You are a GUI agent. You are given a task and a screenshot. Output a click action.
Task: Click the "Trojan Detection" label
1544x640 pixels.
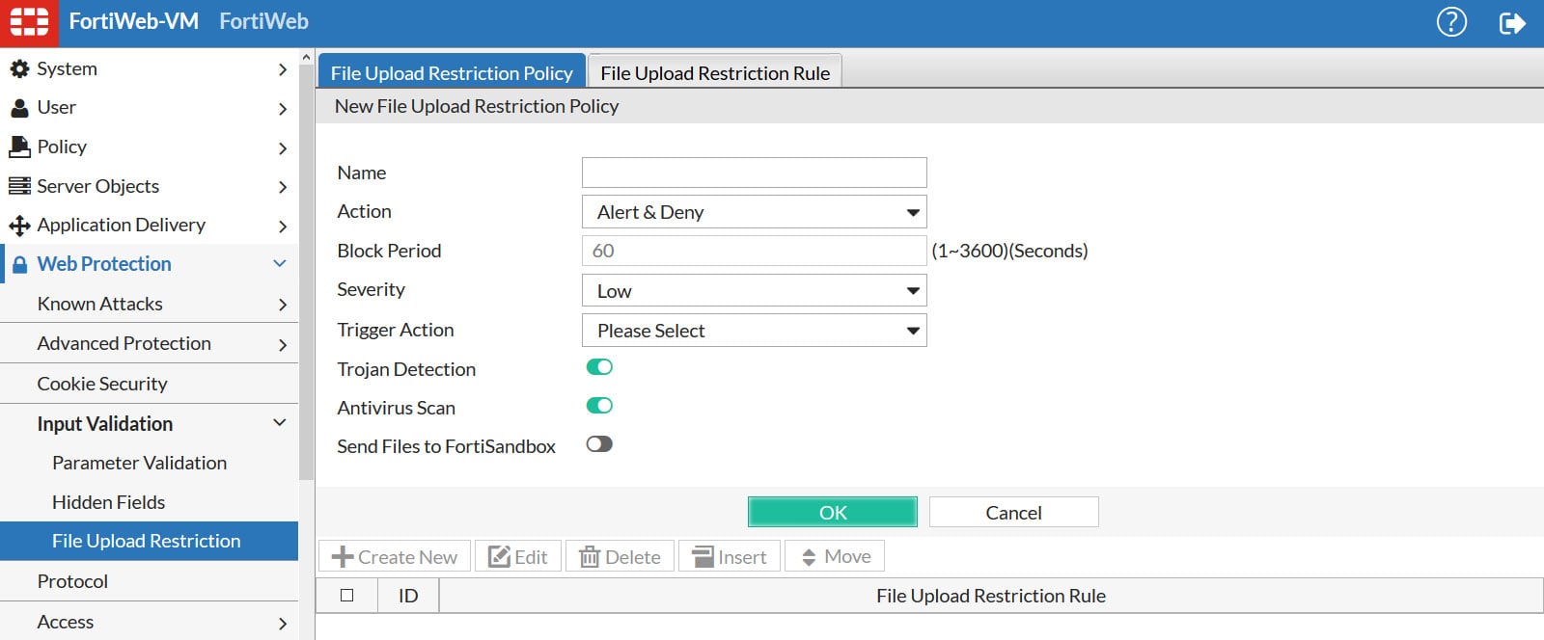click(x=406, y=369)
